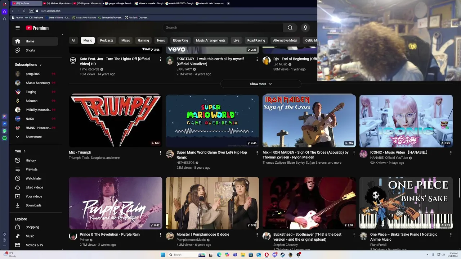Start voice search with the microphone

(x=305, y=28)
